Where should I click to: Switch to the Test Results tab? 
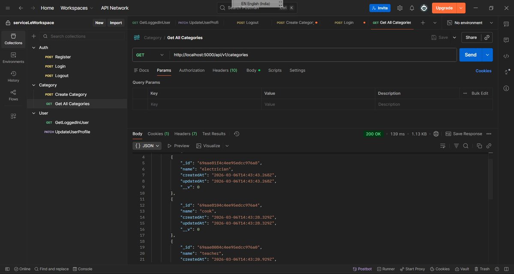(214, 134)
